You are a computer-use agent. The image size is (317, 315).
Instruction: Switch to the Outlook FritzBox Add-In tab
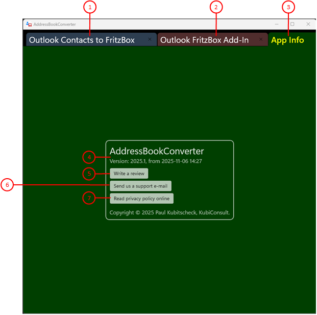point(204,40)
